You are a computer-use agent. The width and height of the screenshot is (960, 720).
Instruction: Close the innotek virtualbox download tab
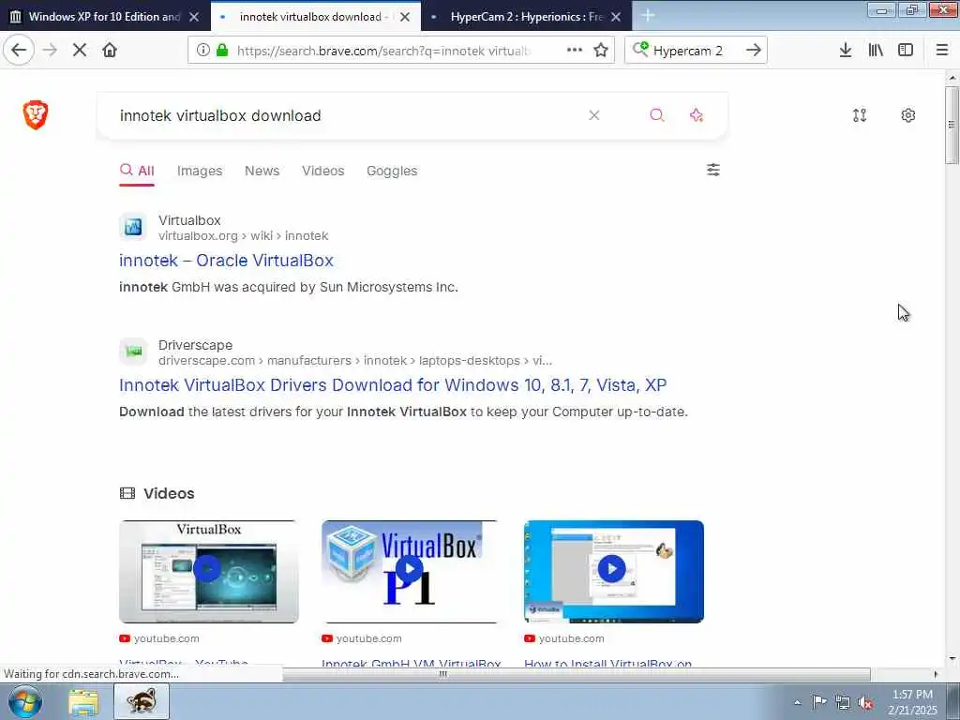(405, 17)
